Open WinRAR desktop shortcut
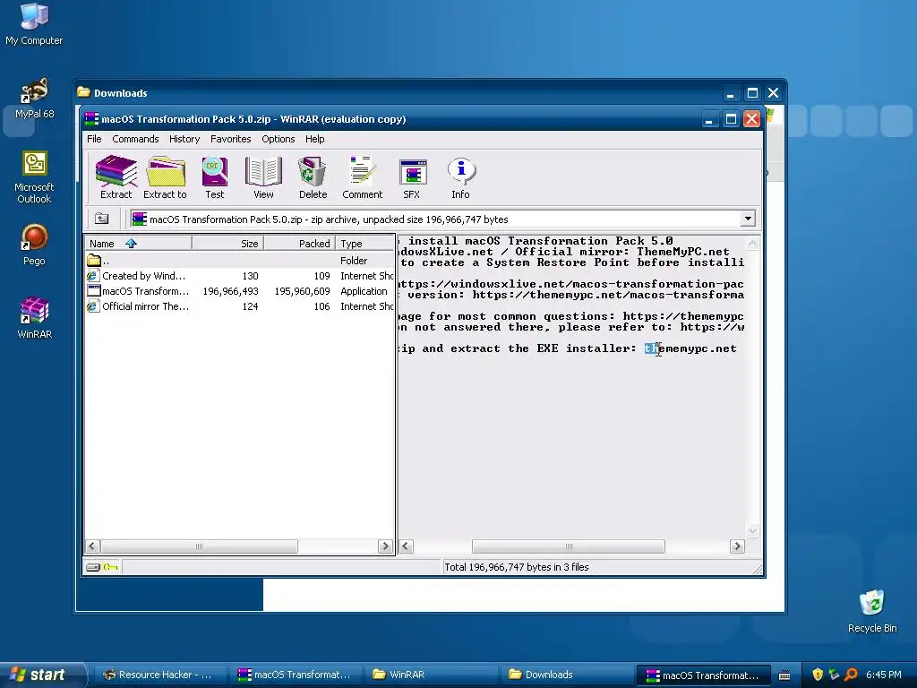The width and height of the screenshot is (917, 688). (34, 318)
